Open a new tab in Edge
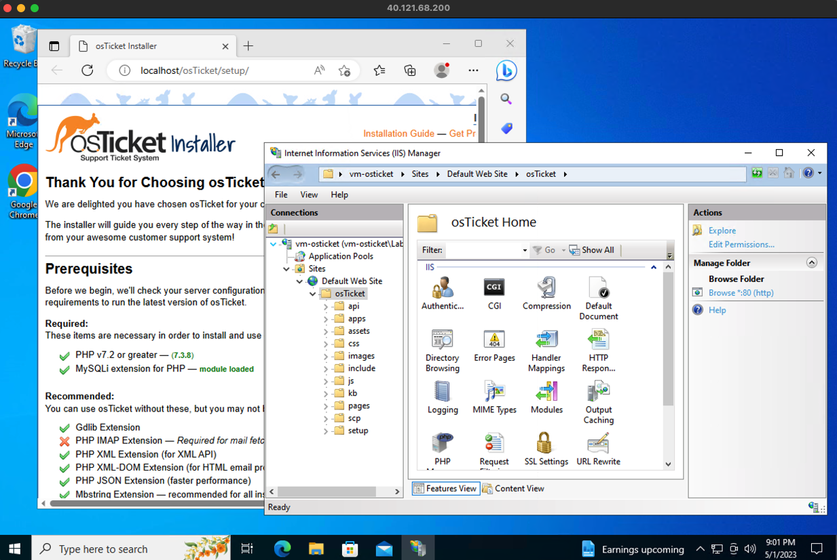This screenshot has height=560, width=837. pyautogui.click(x=248, y=46)
